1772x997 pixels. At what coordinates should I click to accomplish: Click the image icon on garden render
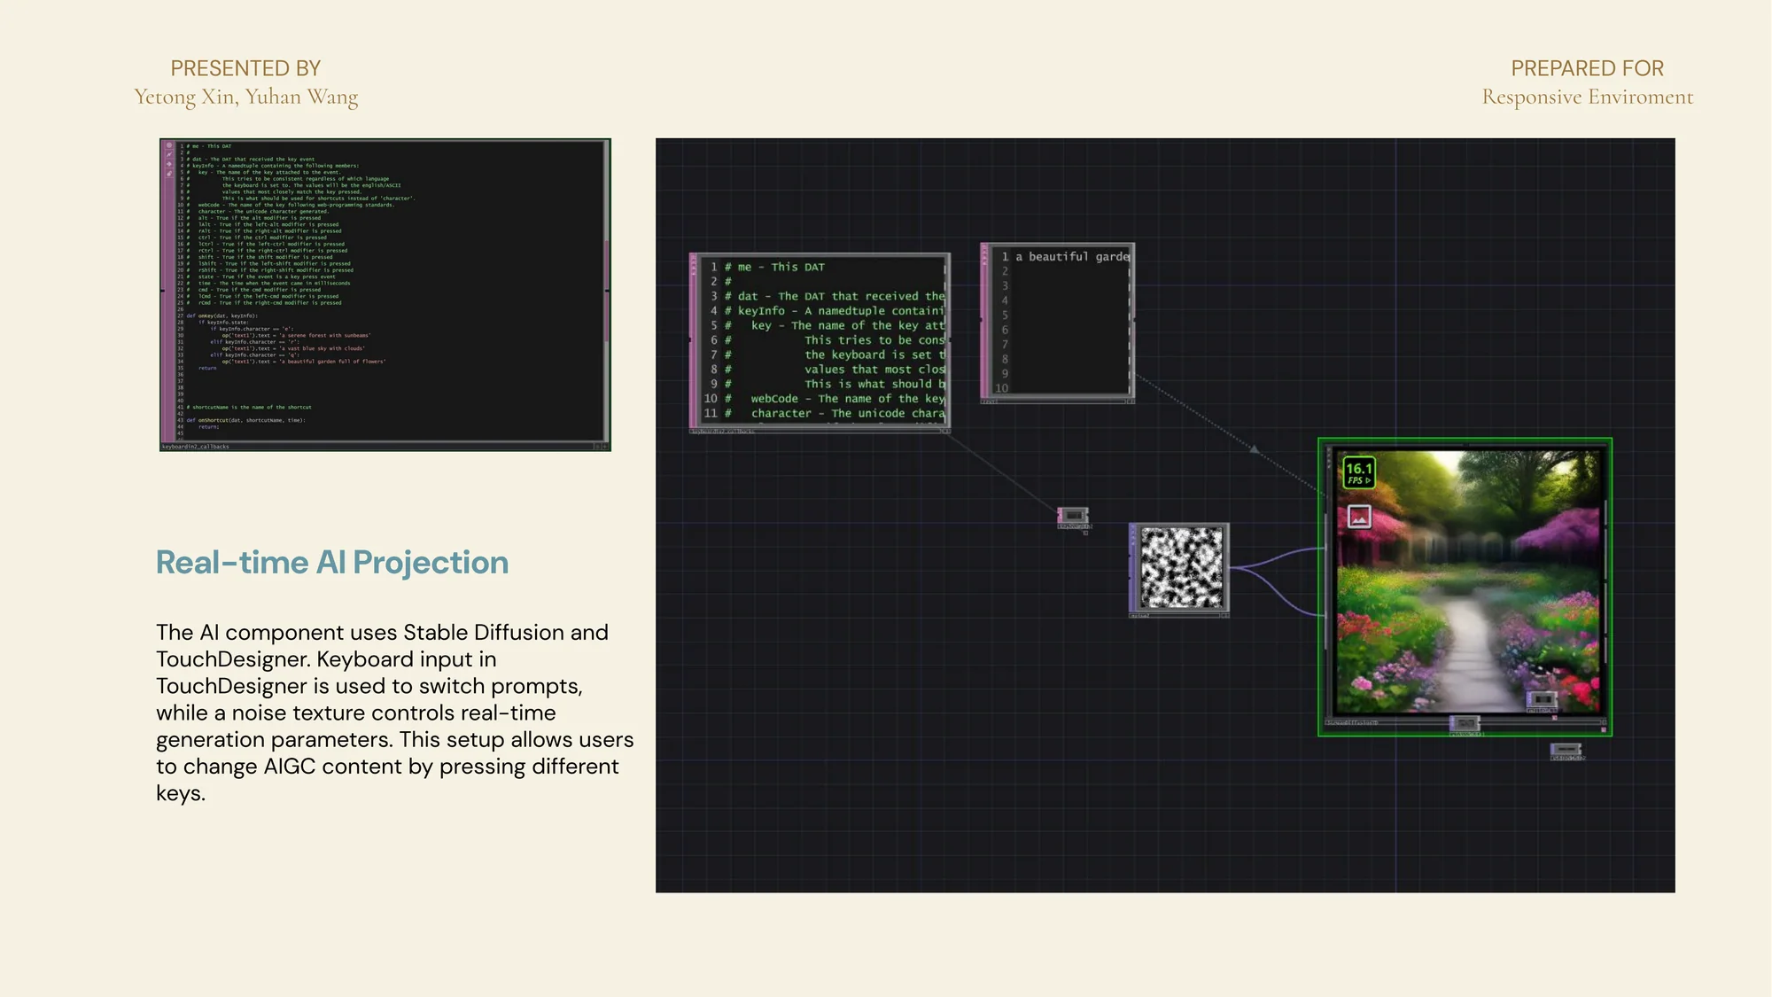(x=1359, y=516)
